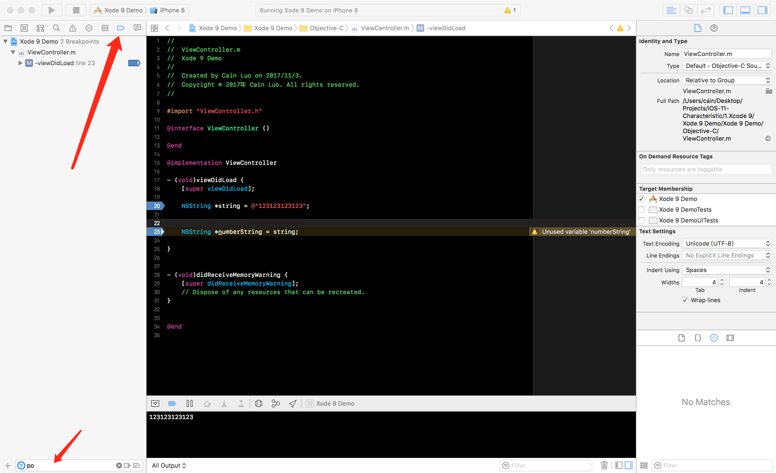
Task: Open the Breakpoint navigator tab
Action: pyautogui.click(x=121, y=28)
